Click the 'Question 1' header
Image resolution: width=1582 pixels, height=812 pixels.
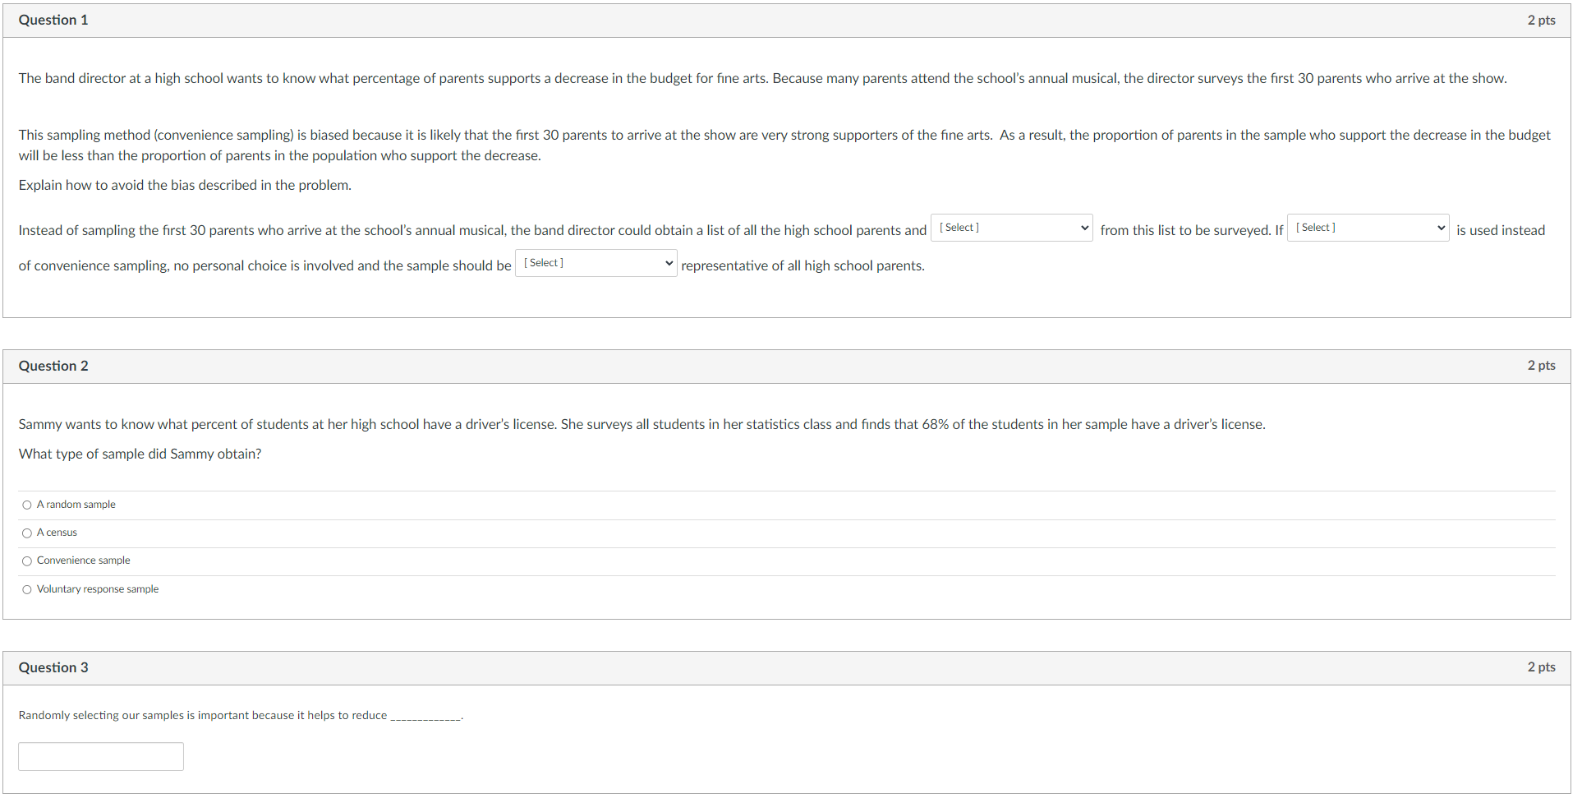pyautogui.click(x=53, y=20)
